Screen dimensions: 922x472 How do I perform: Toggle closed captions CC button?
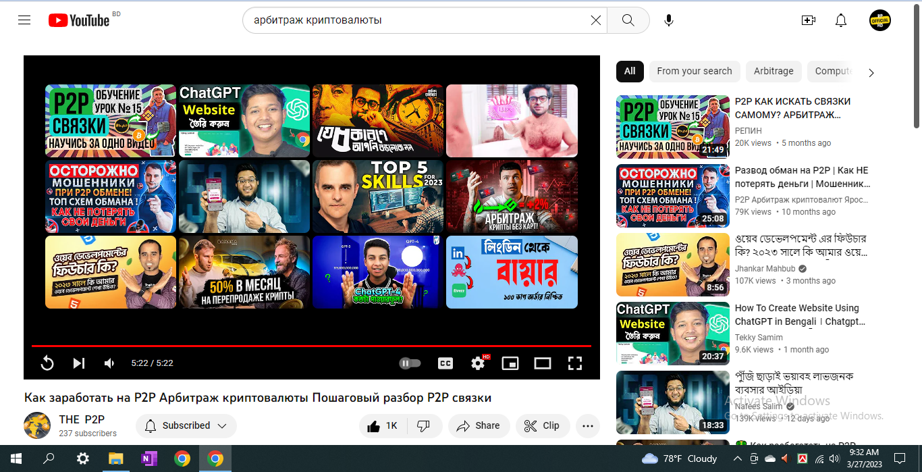coord(445,363)
